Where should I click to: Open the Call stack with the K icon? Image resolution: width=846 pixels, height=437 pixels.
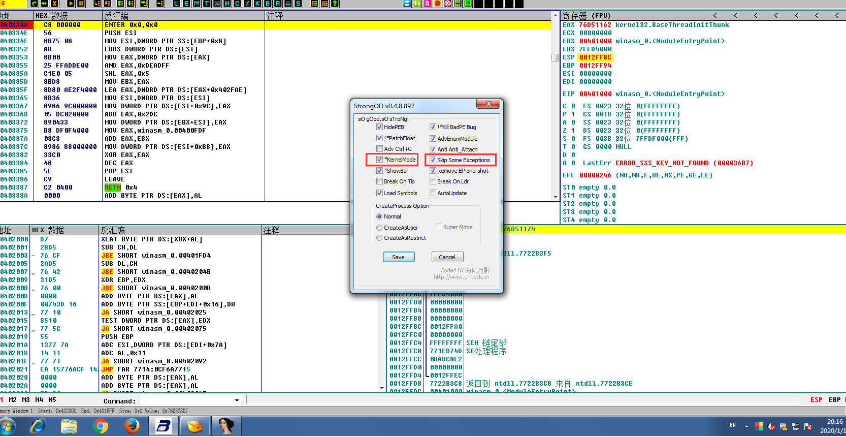257,4
